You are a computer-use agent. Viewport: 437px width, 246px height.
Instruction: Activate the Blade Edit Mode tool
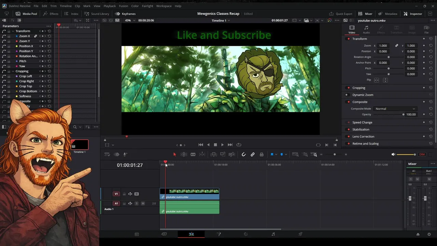pos(193,154)
